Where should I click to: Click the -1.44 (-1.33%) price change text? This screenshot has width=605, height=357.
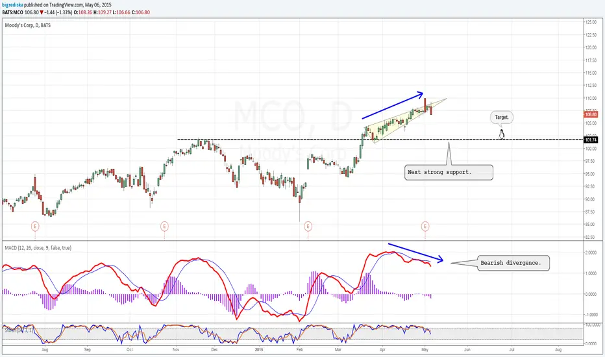[x=58, y=12]
